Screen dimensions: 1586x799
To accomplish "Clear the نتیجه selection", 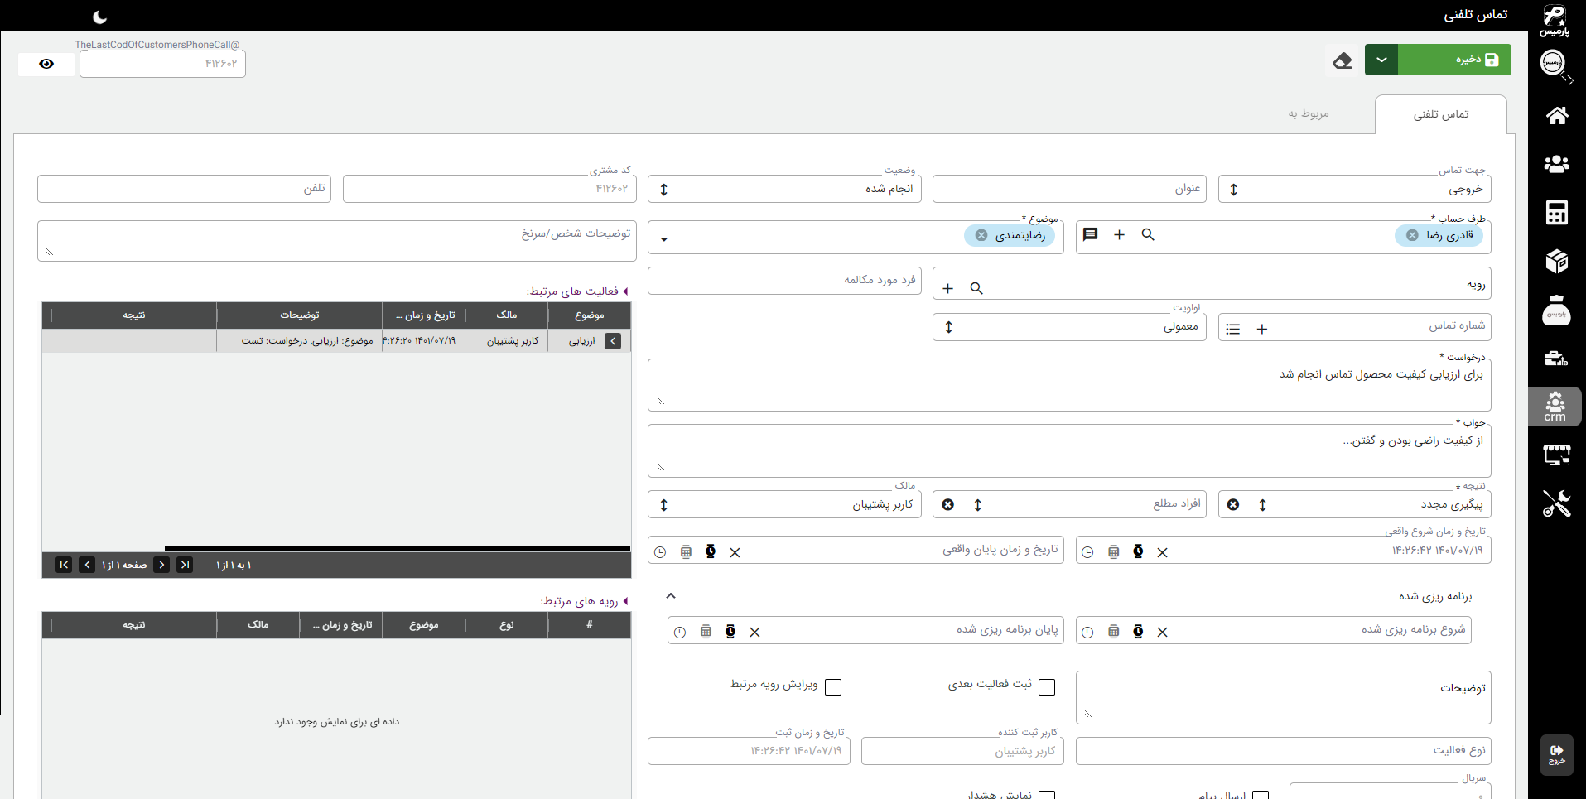I will (1233, 504).
